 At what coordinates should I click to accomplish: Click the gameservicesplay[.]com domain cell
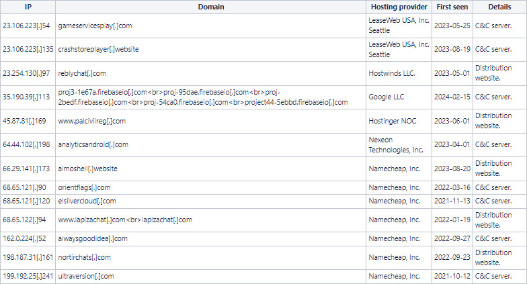(95, 25)
